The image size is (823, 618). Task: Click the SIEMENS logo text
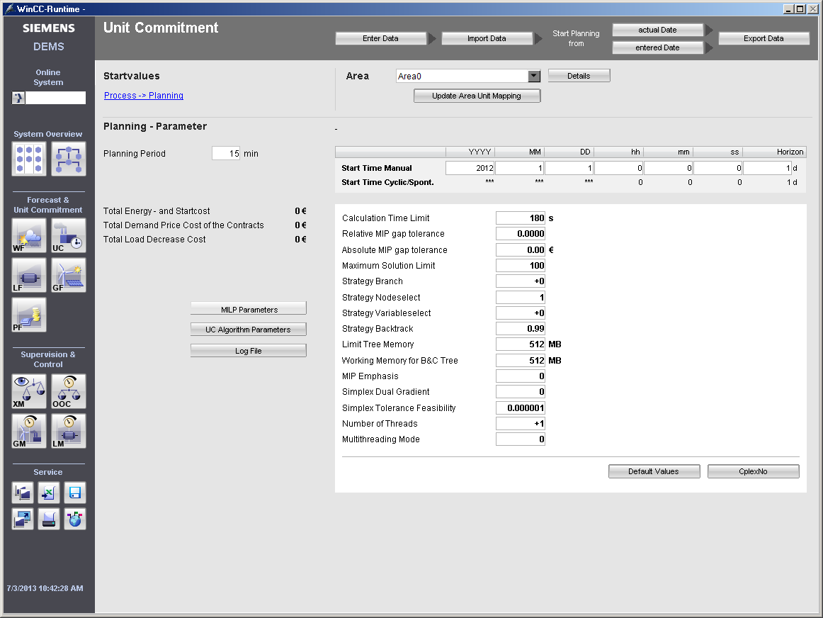(x=49, y=28)
